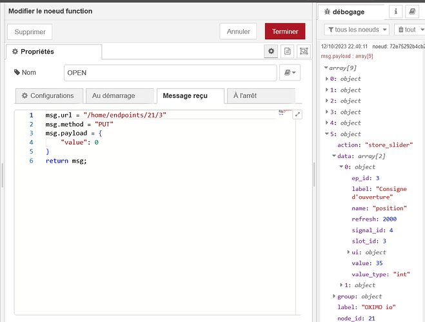This screenshot has width=425, height=322.
Task: Open library book dropdown beside name
Action: pyautogui.click(x=290, y=73)
